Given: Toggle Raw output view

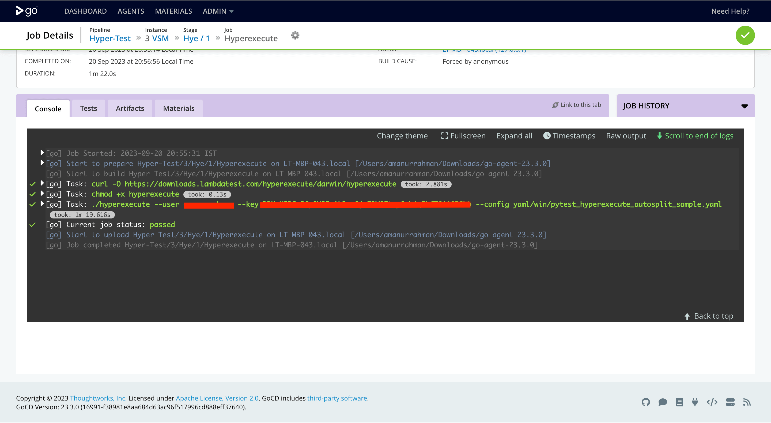Looking at the screenshot, I should [626, 136].
